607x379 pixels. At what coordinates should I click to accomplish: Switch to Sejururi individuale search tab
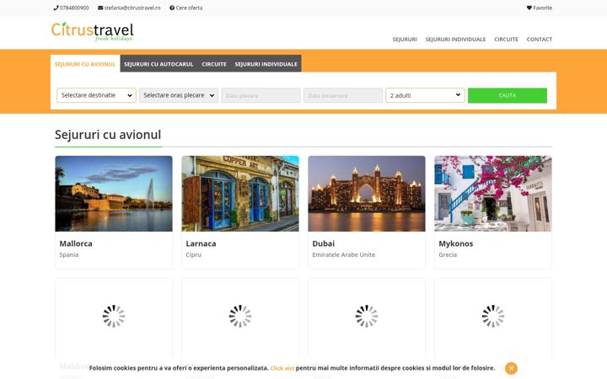266,64
